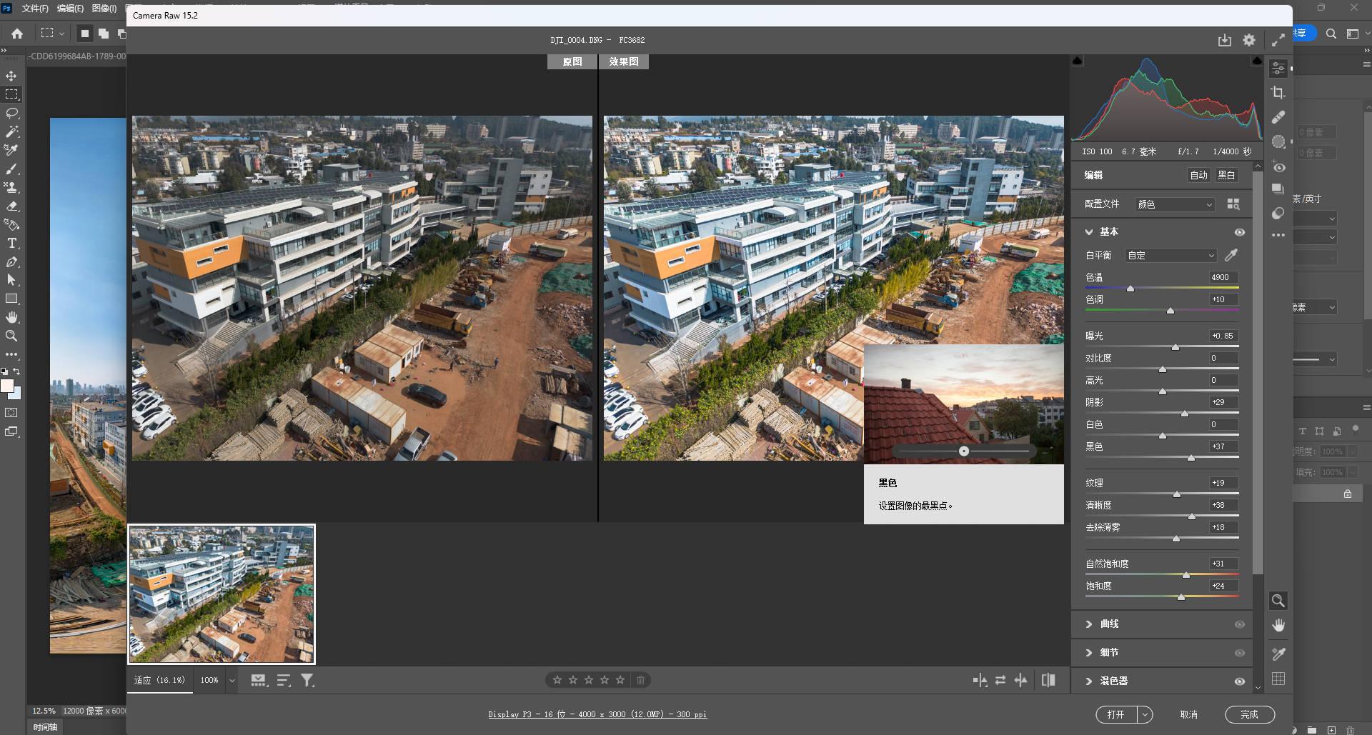Expand the 曲线 panel section
The image size is (1372, 735).
point(1089,624)
